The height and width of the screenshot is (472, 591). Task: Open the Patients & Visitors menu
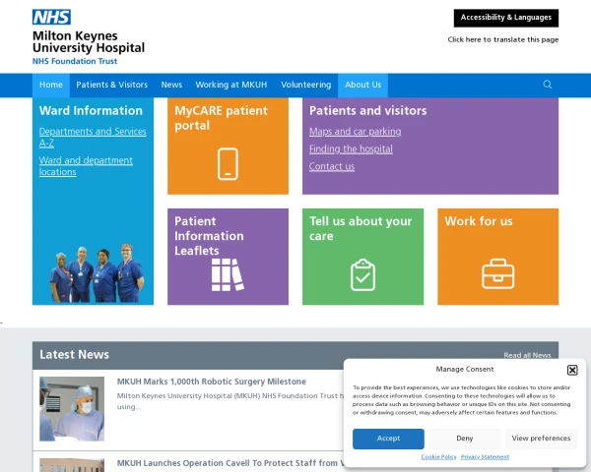coord(111,85)
